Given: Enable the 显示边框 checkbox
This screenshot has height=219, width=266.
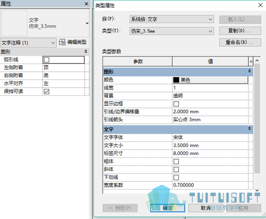Looking at the screenshot, I should 176,103.
